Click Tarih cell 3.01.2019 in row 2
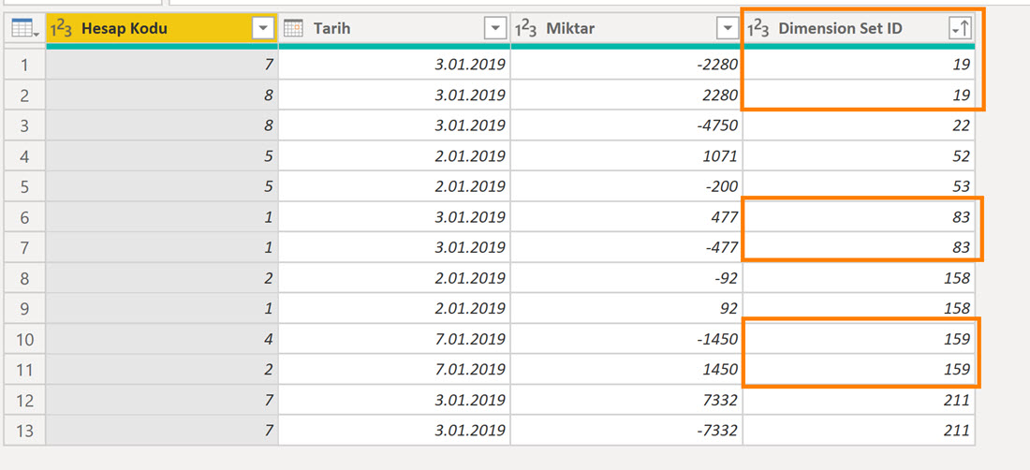Screen dimensions: 1030x470 click(395, 95)
